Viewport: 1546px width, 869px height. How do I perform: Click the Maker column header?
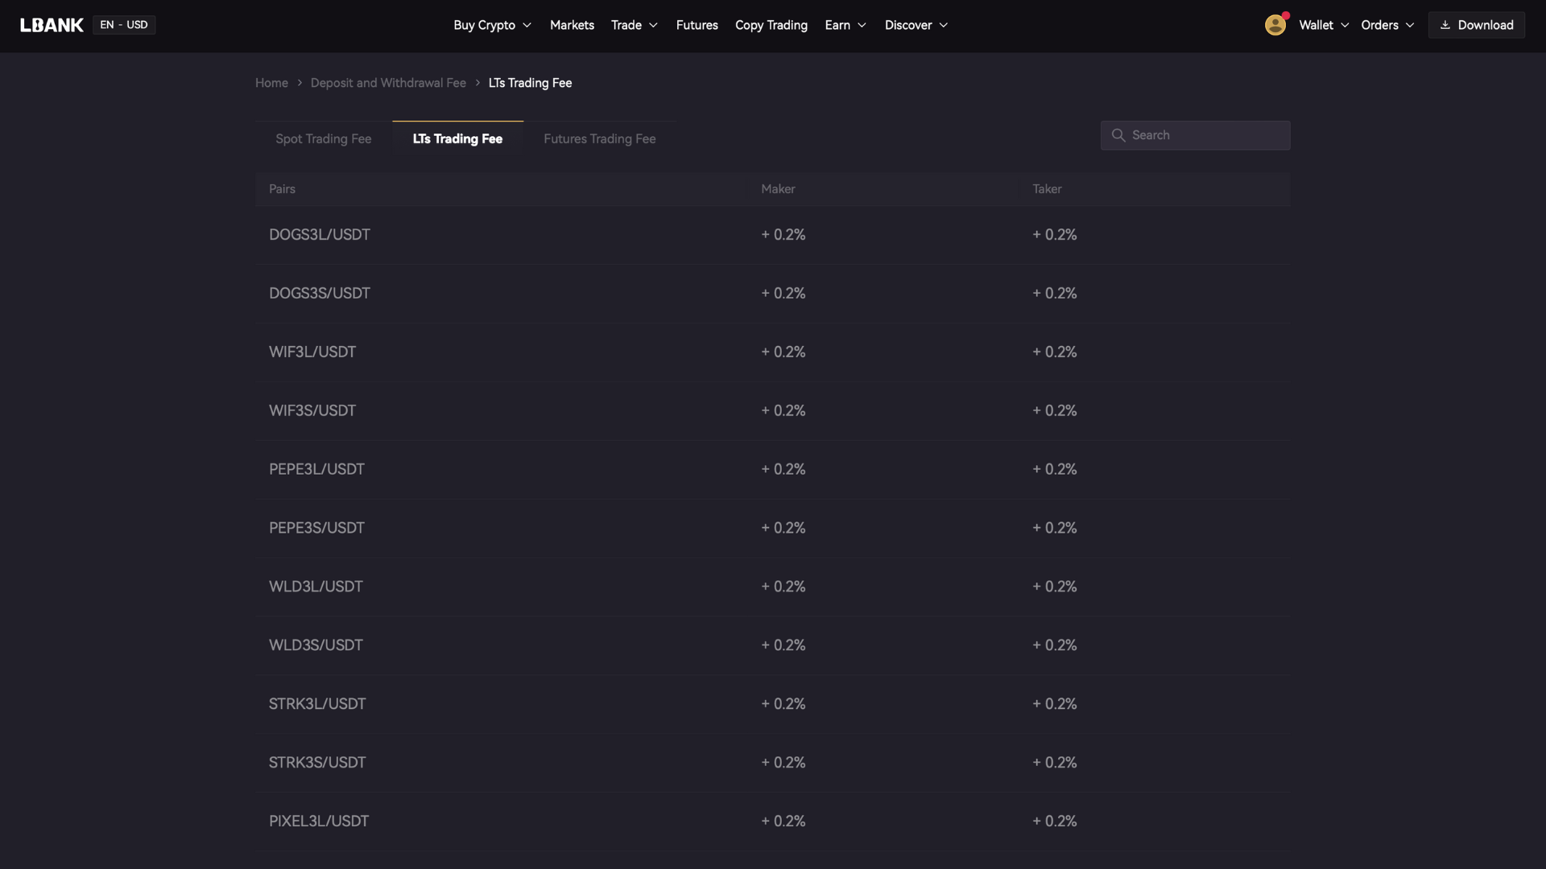(778, 189)
